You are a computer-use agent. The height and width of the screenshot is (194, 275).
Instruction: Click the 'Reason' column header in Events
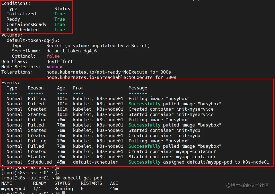point(36,88)
